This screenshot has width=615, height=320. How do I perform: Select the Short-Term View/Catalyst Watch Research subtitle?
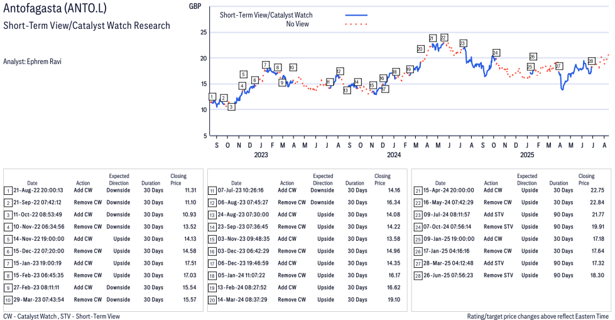(87, 26)
